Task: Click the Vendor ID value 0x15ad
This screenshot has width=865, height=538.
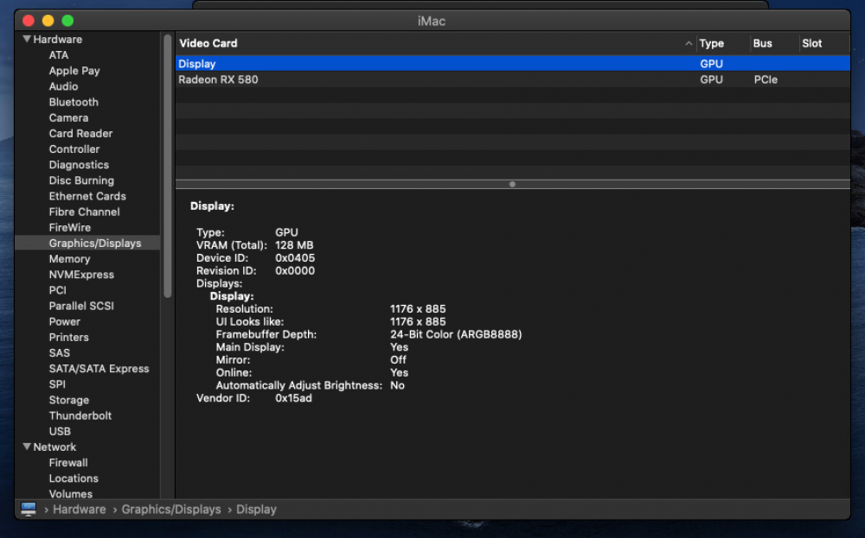Action: 293,397
